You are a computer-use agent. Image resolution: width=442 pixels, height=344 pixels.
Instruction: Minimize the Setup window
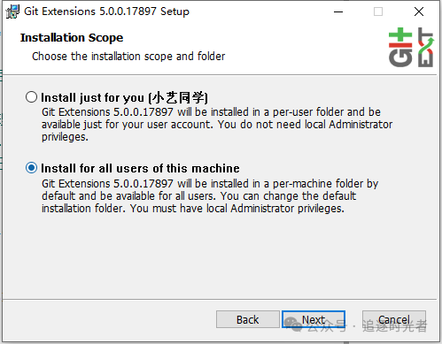click(x=338, y=11)
